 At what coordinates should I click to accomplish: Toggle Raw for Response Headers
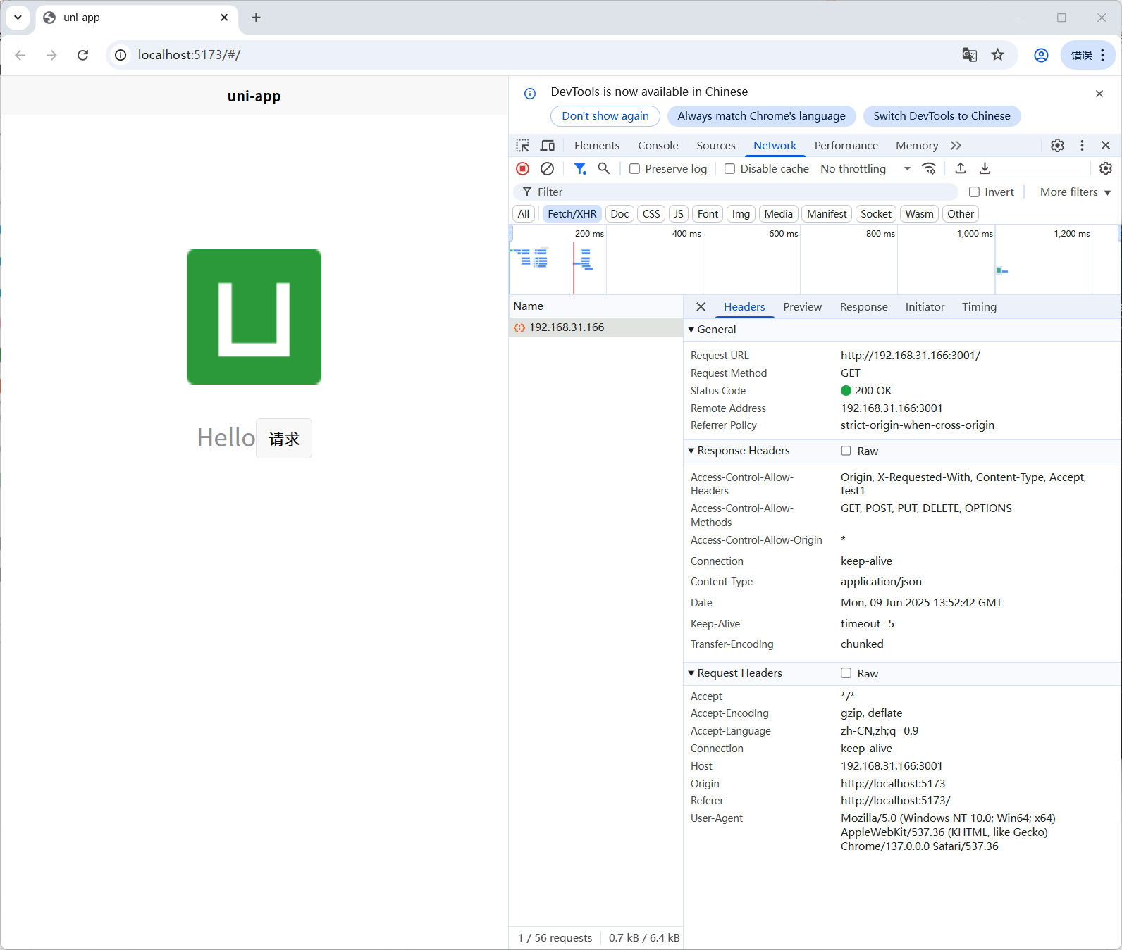846,451
